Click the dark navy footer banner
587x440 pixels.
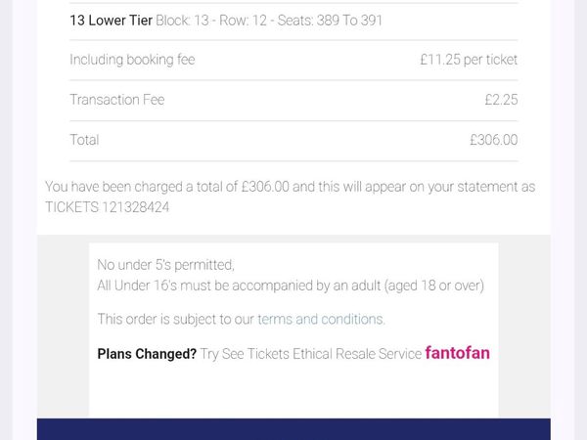click(293, 429)
